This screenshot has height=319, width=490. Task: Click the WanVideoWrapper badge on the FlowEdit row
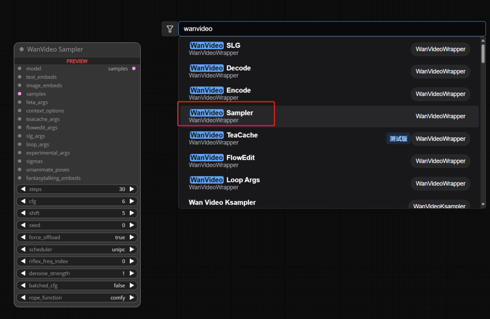click(440, 161)
